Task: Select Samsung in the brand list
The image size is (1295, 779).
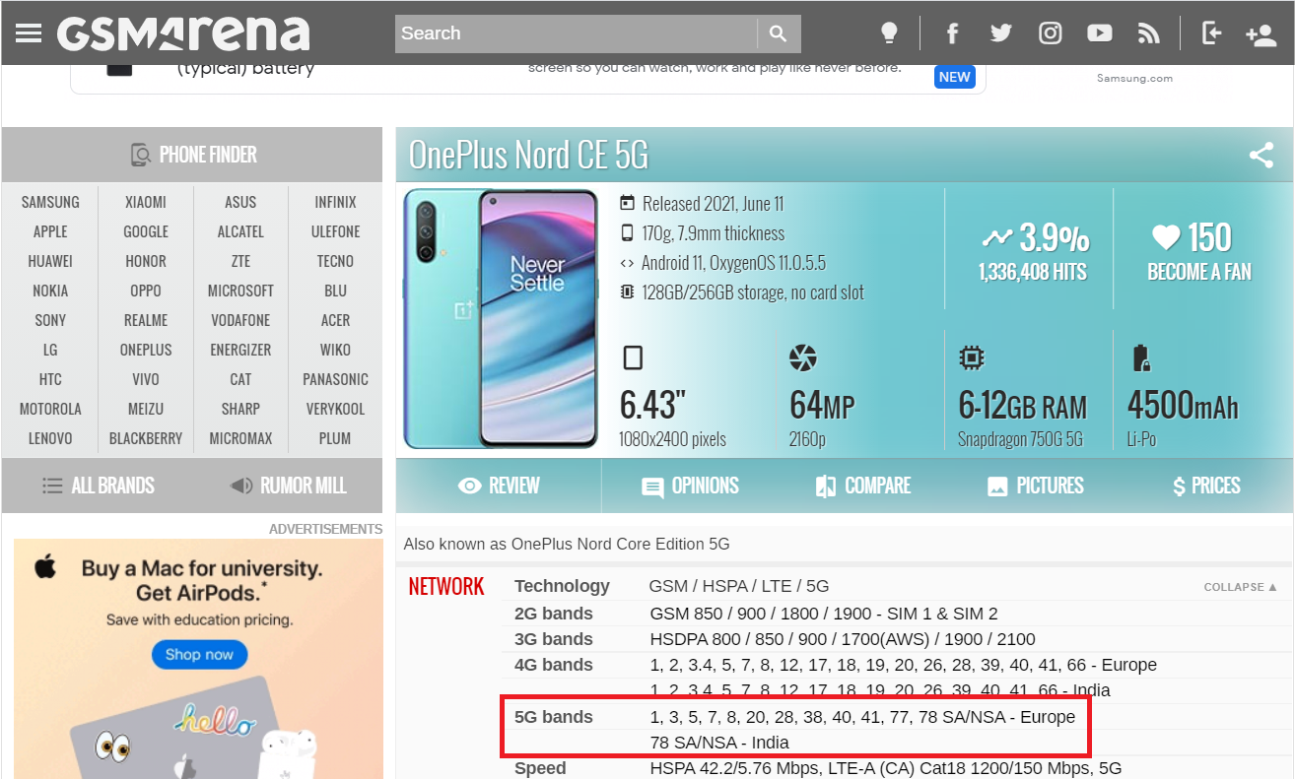Action: point(50,202)
